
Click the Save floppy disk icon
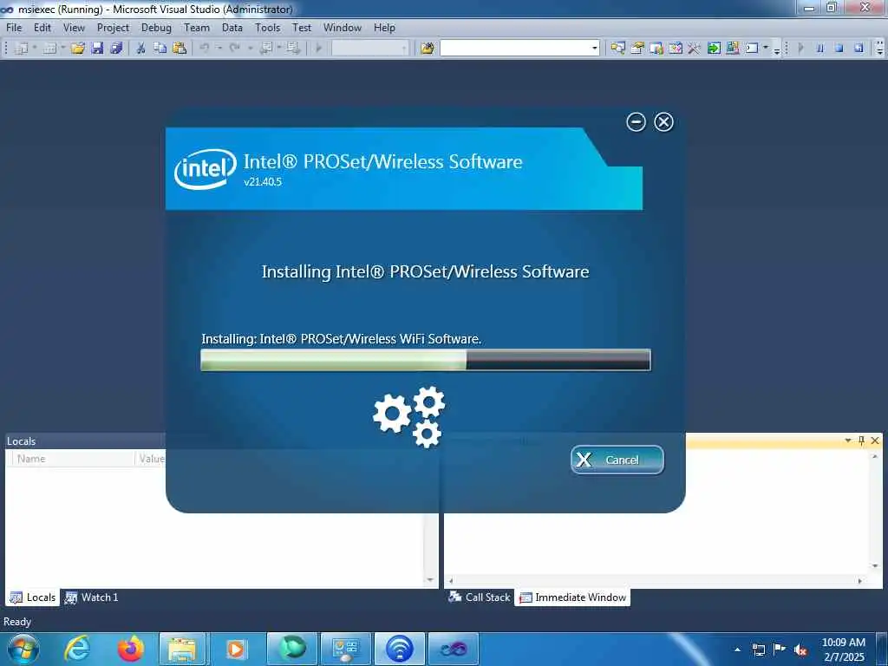pos(97,49)
